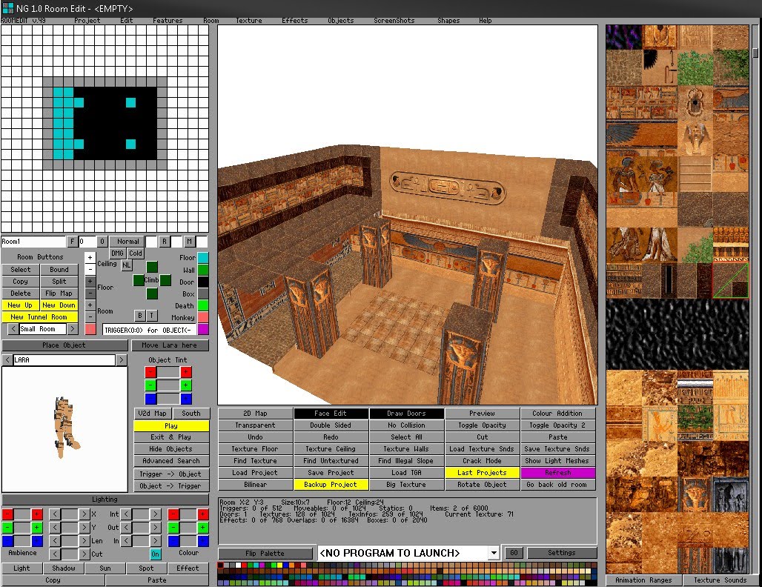Click the Room1 name field
Screen dimensions: 762x587
tap(33, 242)
